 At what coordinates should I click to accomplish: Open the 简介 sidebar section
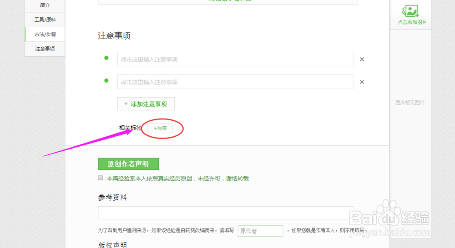tap(45, 5)
